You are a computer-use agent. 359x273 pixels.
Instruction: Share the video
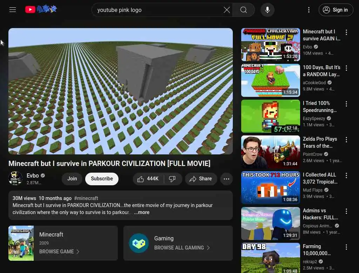pos(201,179)
